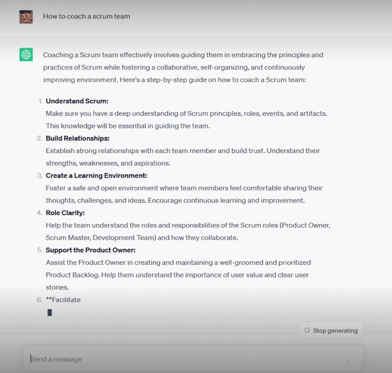Image resolution: width=392 pixels, height=373 pixels.
Task: Click the **Facilitate text in item six
Action: 63,300
